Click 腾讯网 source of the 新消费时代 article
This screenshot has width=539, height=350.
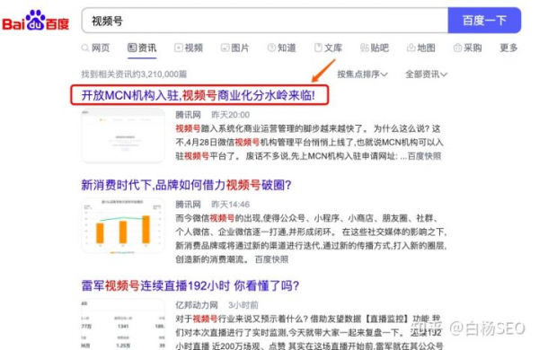pyautogui.click(x=188, y=205)
